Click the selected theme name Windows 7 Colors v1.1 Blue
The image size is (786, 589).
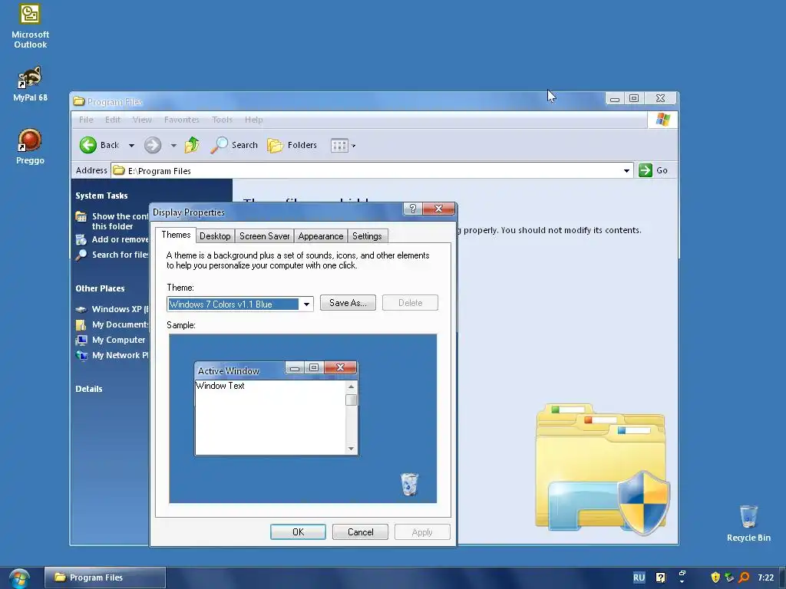[233, 304]
